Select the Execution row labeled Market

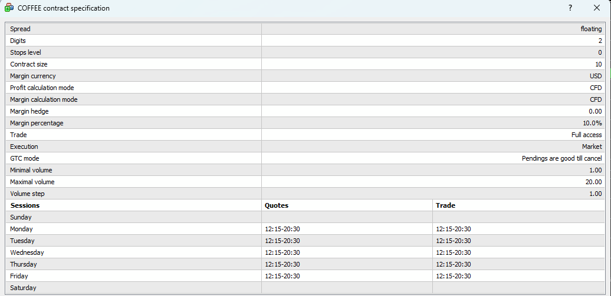[592, 147]
